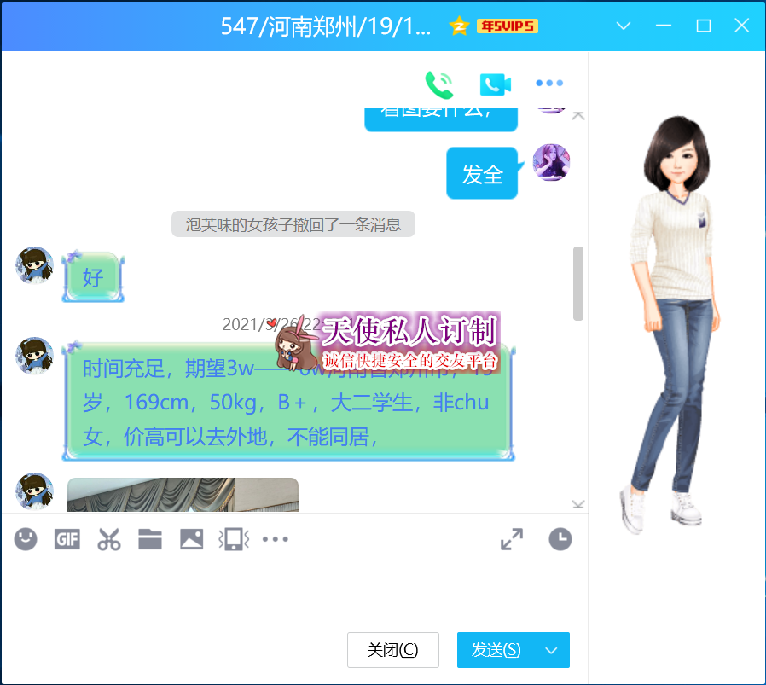Image resolution: width=766 pixels, height=685 pixels.
Task: Click the 关闭(C) close button
Action: pos(392,650)
